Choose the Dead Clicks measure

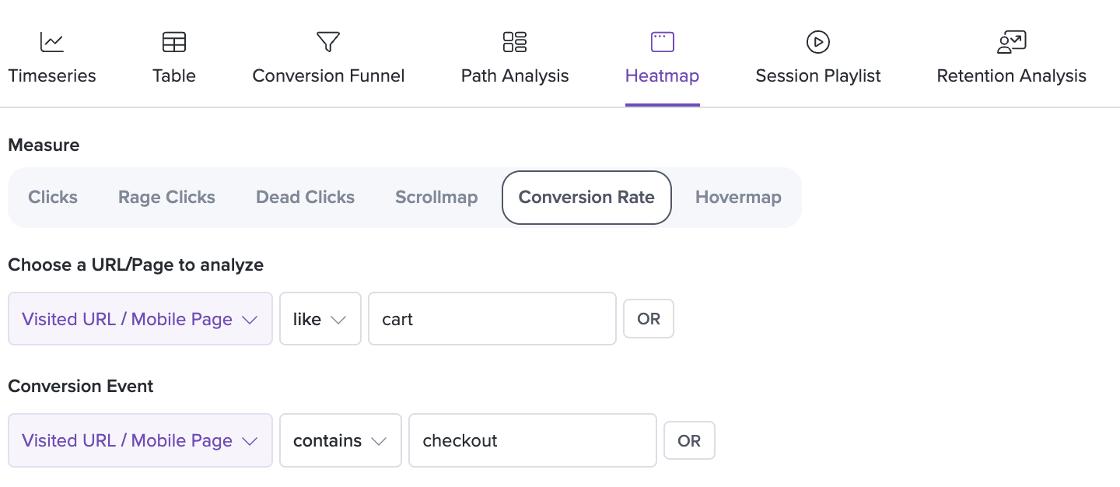click(x=306, y=198)
